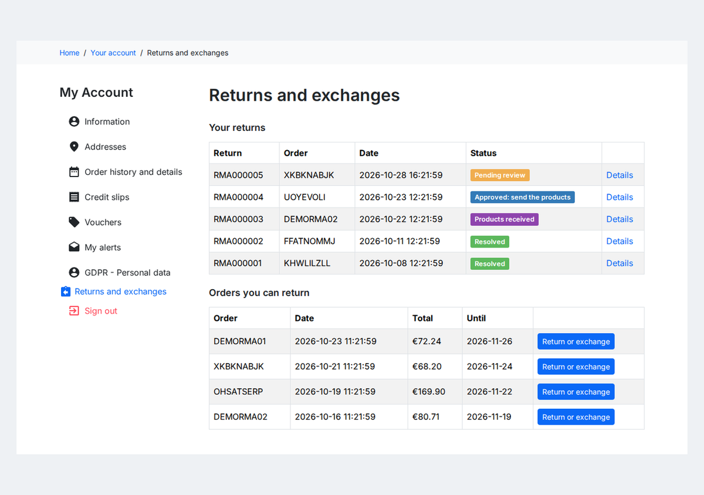Image resolution: width=704 pixels, height=495 pixels.
Task: Click the Returns and exchanges clipboard icon
Action: (x=65, y=291)
